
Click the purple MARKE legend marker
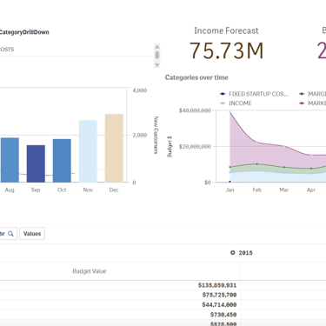coord(302,103)
